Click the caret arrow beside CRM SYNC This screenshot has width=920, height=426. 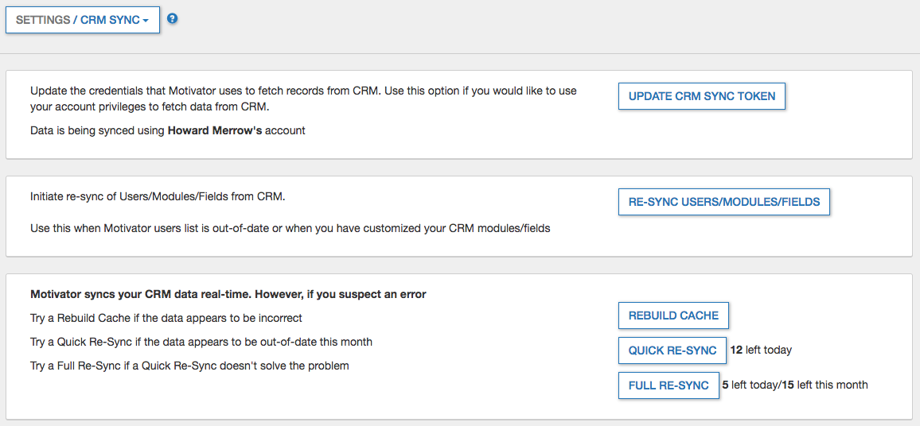[x=146, y=21]
